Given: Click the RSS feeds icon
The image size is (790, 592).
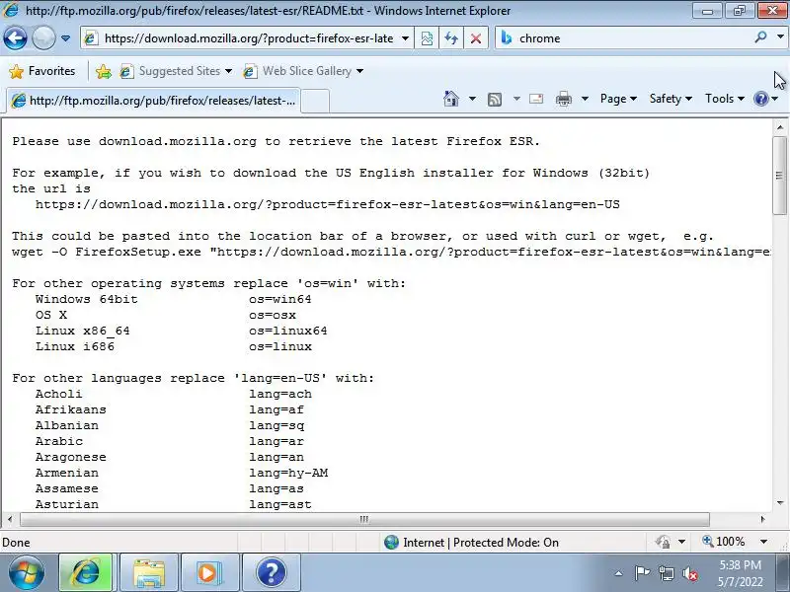Looking at the screenshot, I should click(495, 99).
